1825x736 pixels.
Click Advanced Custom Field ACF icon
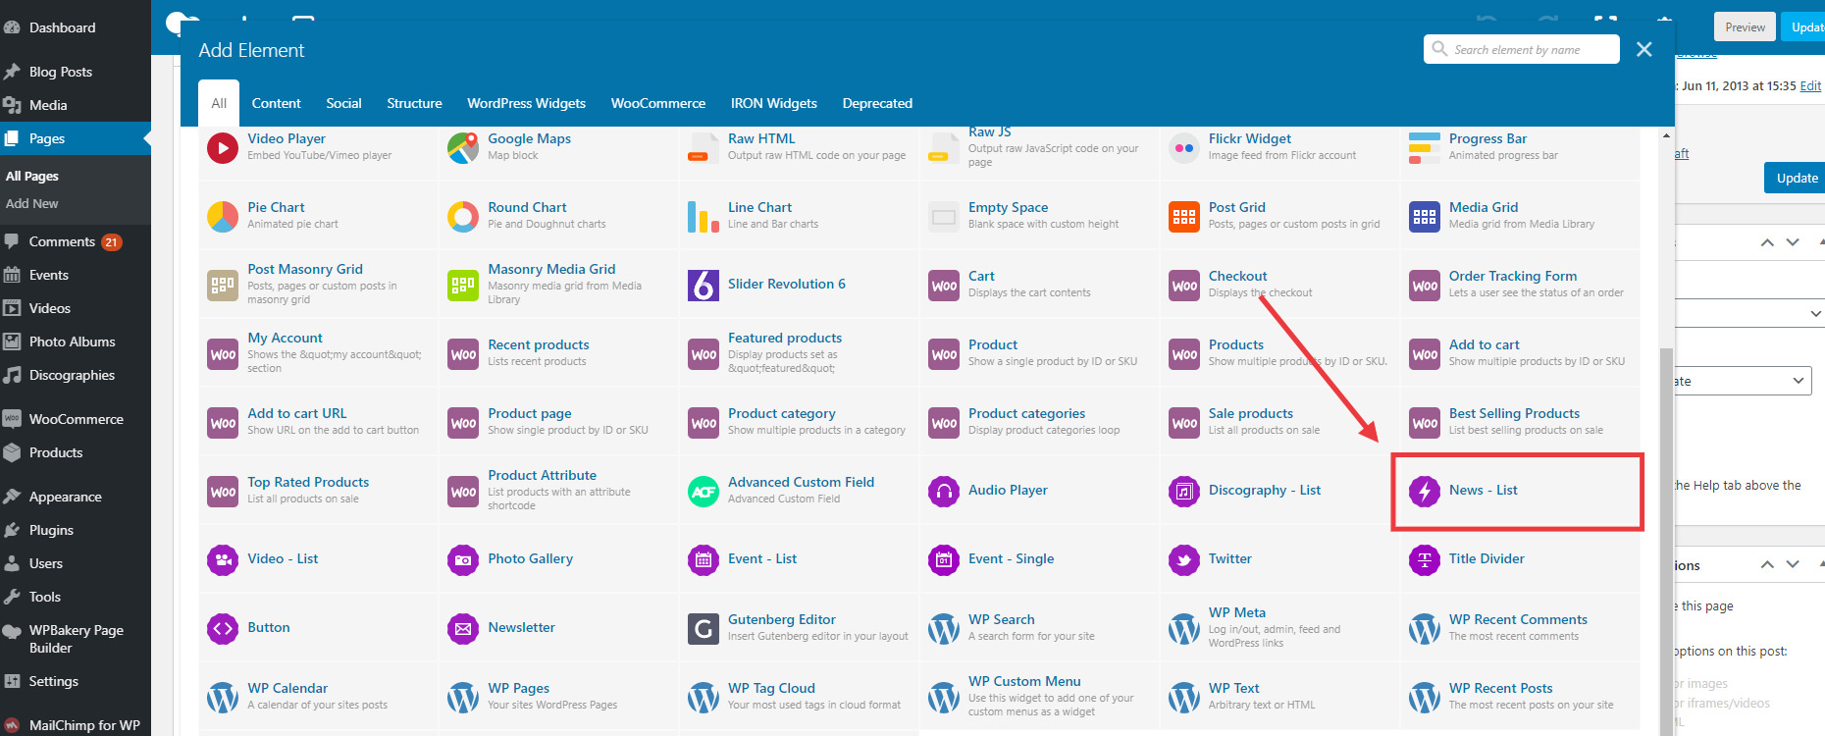click(704, 492)
